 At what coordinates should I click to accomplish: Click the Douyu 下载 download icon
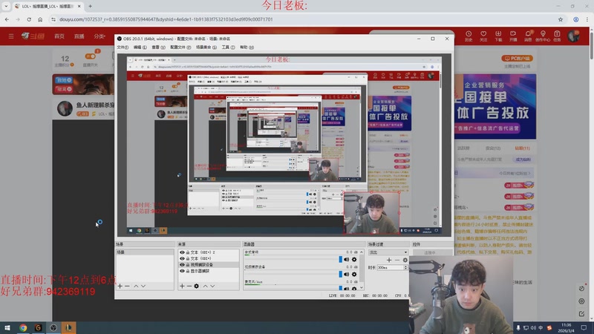point(498,36)
